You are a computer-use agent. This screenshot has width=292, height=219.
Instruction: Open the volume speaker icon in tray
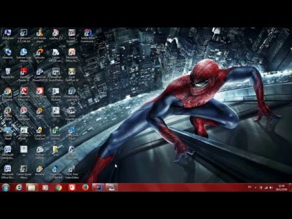click(271, 188)
